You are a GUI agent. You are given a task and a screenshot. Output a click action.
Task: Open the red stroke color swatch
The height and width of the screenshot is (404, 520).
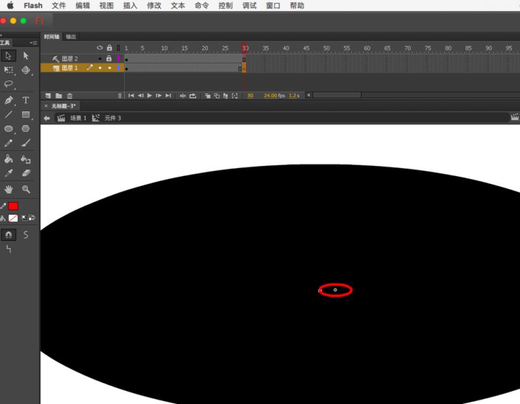pos(13,206)
